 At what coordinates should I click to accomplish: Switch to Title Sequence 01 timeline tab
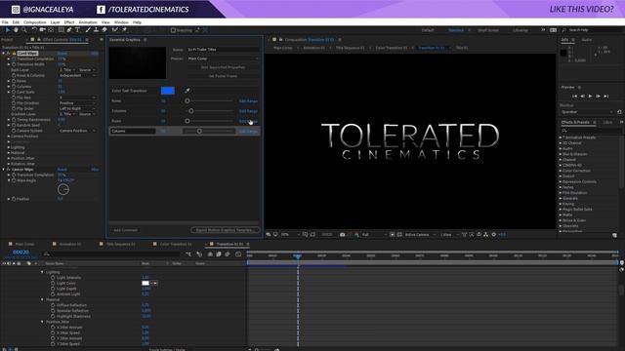tap(121, 244)
